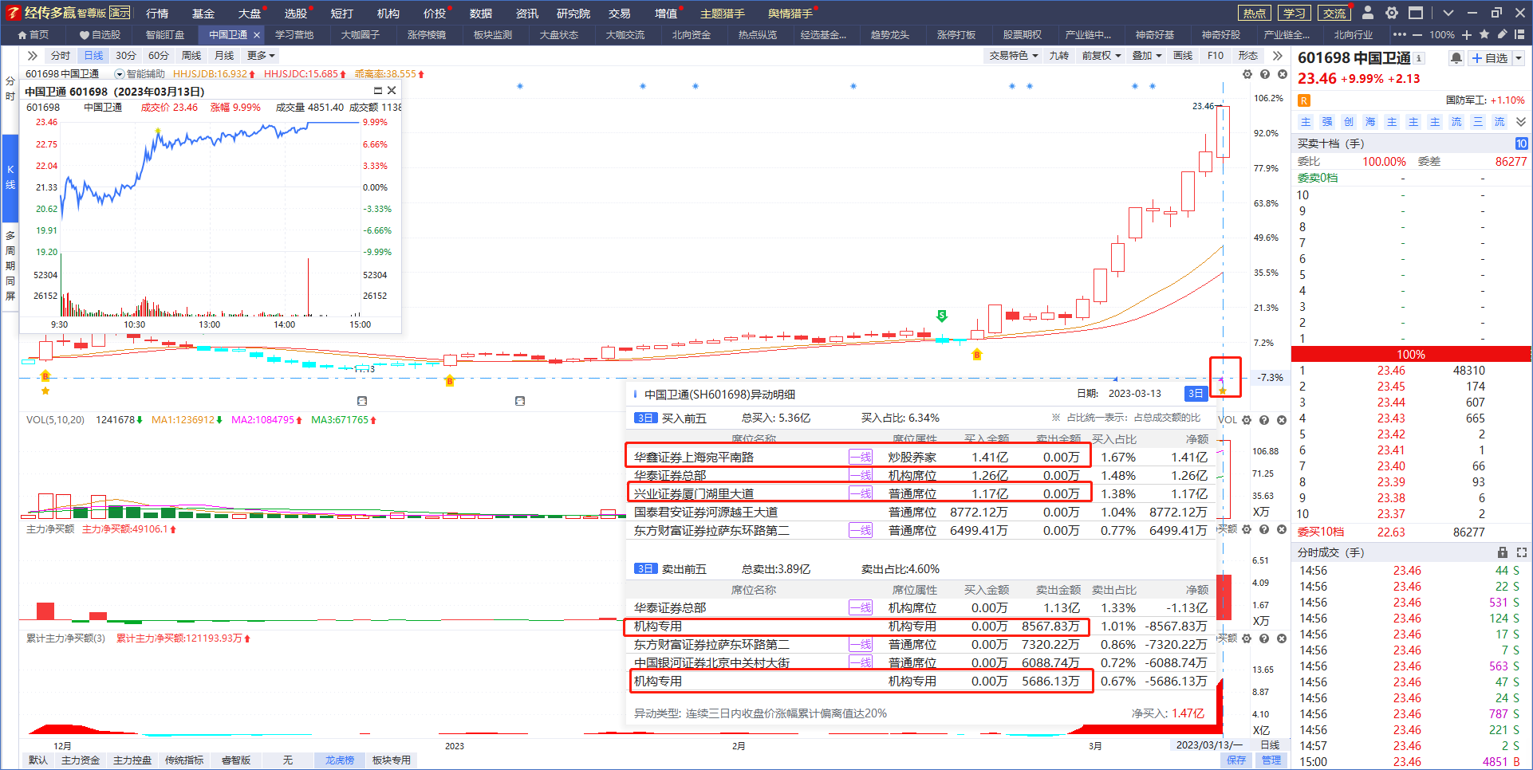Click the favorite star icon in tab bar
The width and height of the screenshot is (1533, 770).
pyautogui.click(x=1484, y=34)
